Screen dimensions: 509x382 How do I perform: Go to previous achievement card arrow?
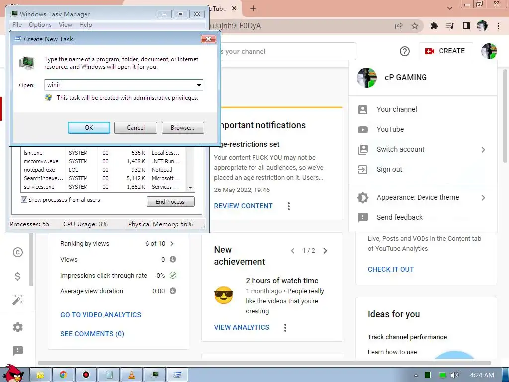293,251
